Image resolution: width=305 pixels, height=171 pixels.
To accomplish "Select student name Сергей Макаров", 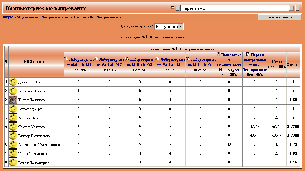I will tap(31, 127).
